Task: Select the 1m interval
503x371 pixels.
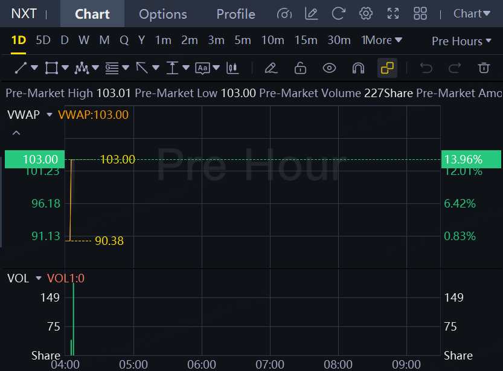Action: click(x=163, y=40)
